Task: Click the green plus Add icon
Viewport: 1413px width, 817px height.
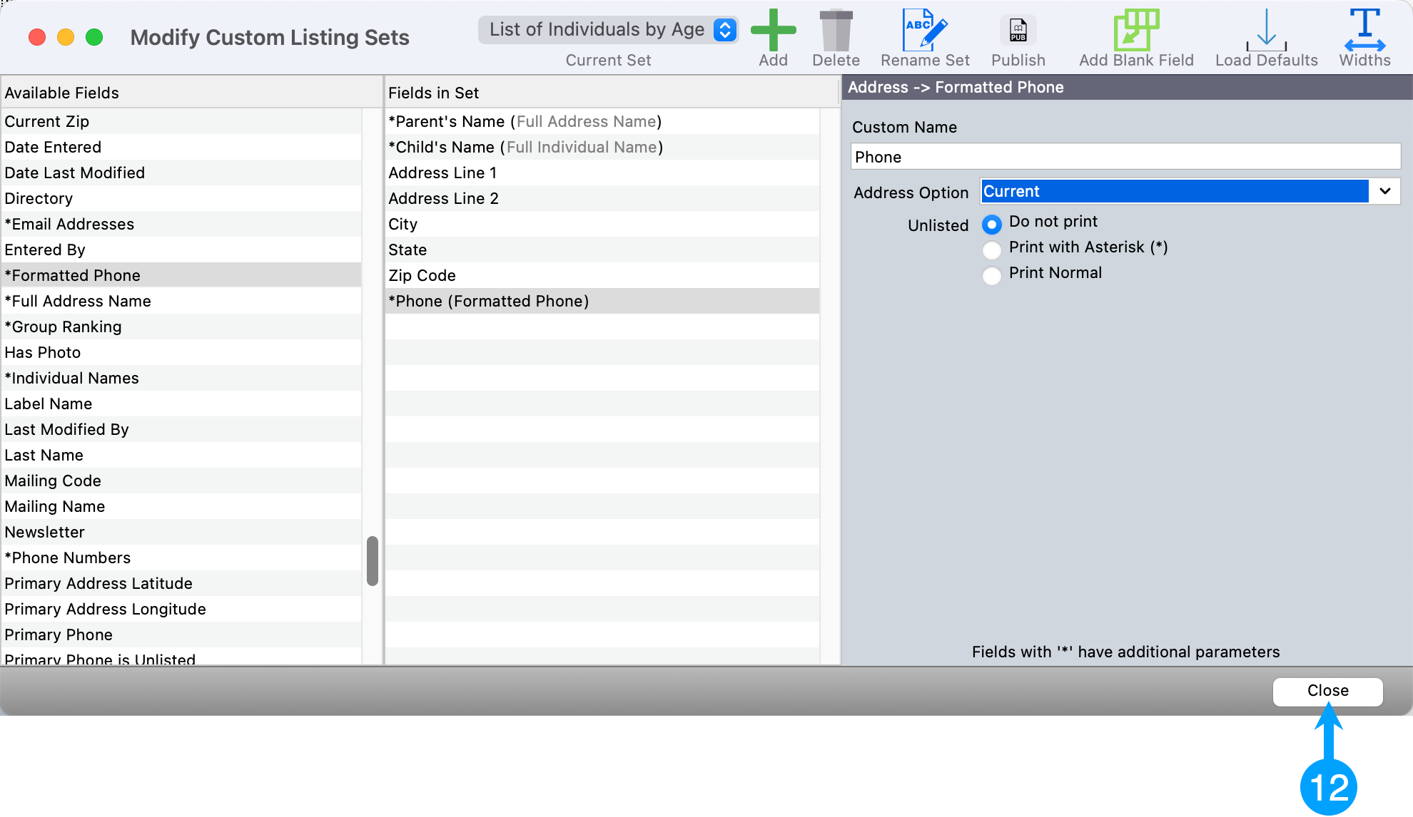Action: click(x=773, y=31)
